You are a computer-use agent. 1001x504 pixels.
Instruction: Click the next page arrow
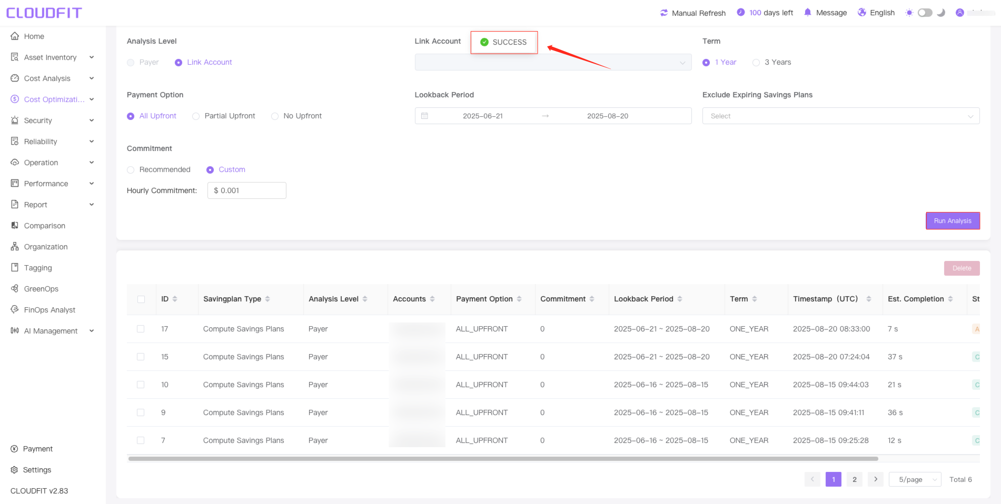pos(876,479)
